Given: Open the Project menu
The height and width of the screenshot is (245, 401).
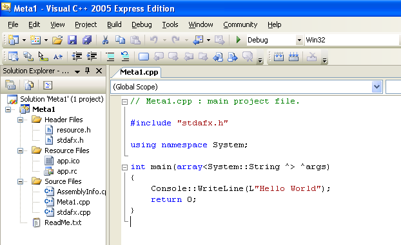Looking at the screenshot, I should (86, 24).
